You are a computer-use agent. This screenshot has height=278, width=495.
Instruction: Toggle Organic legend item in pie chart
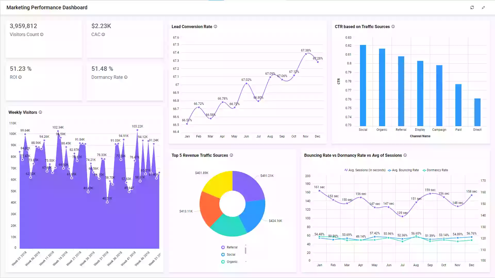pos(229,262)
